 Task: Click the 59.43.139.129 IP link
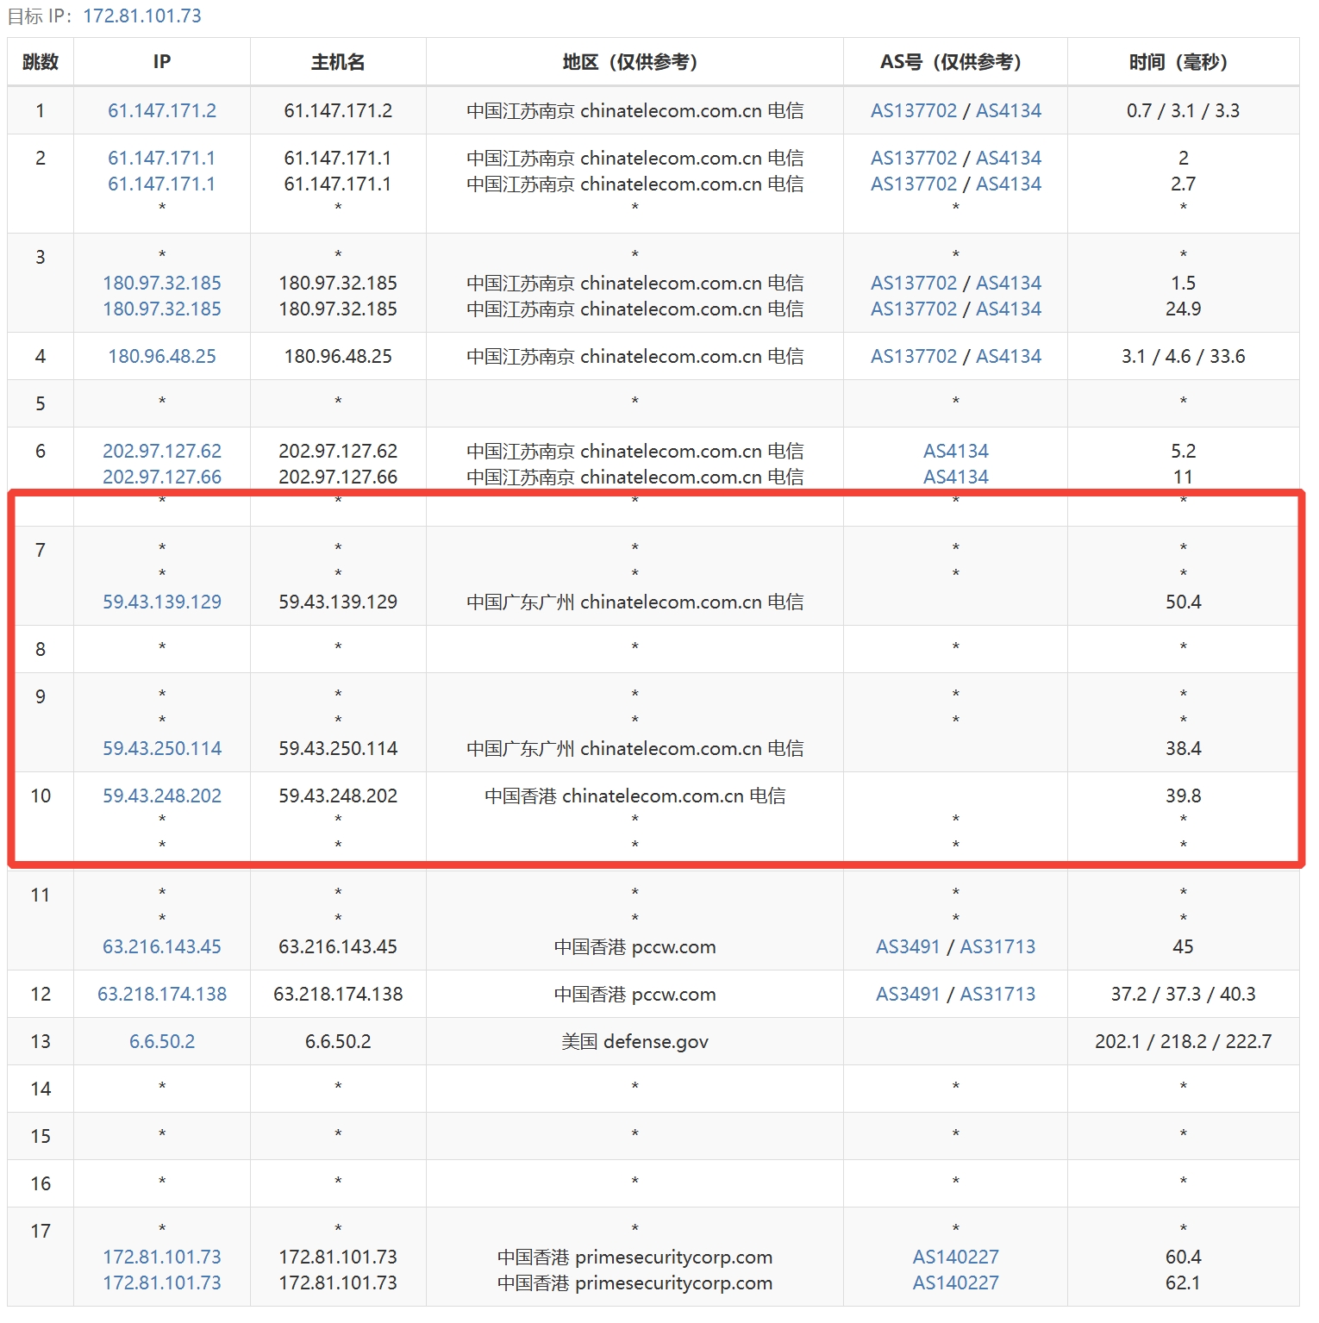coord(162,602)
